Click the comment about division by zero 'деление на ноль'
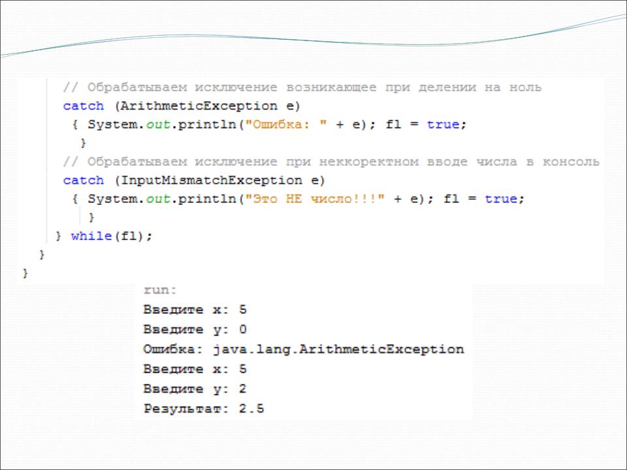Image resolution: width=627 pixels, height=470 pixels. point(302,87)
